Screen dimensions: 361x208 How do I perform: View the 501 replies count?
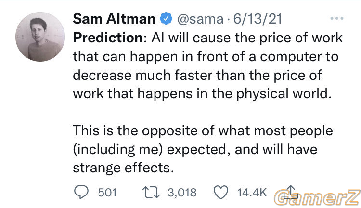point(107,193)
